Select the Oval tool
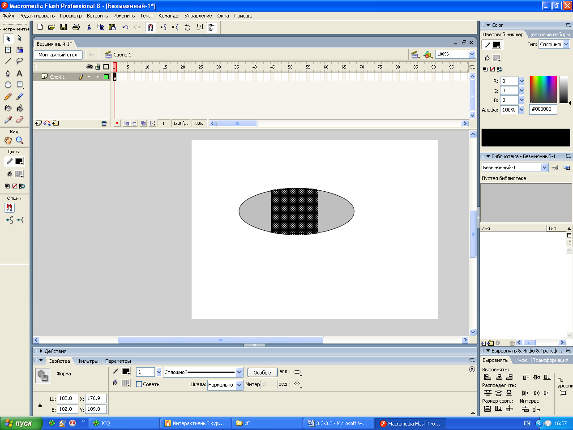Screen dimensions: 573x430 tap(8, 85)
